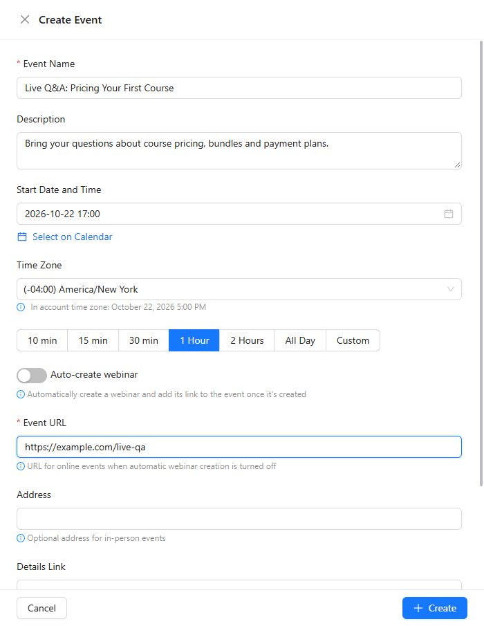Click the 'Details Link' label
The width and height of the screenshot is (484, 626).
(41, 567)
